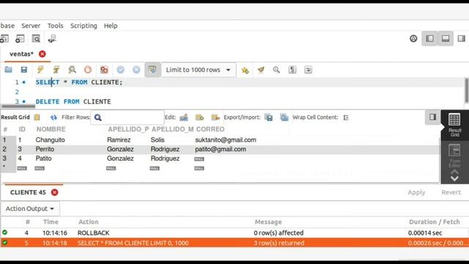Toggle the bottom output panel
Image resolution: width=469 pixels, height=264 pixels.
coord(446,39)
